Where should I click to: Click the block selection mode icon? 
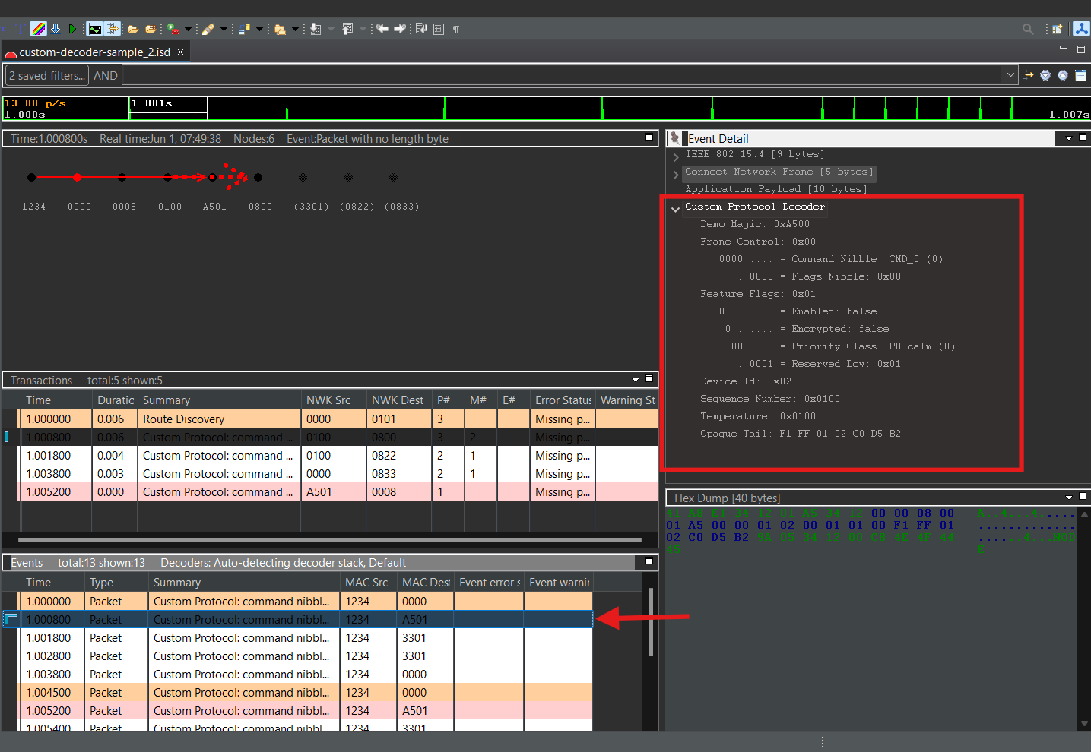point(439,29)
